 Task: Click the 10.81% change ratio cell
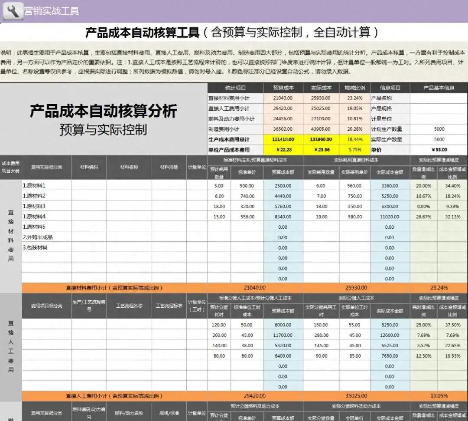355,119
